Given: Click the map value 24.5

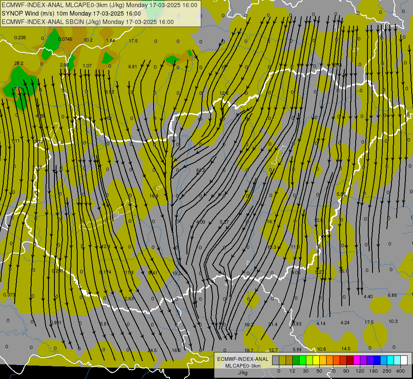Looking at the screenshot, I should (152, 350).
